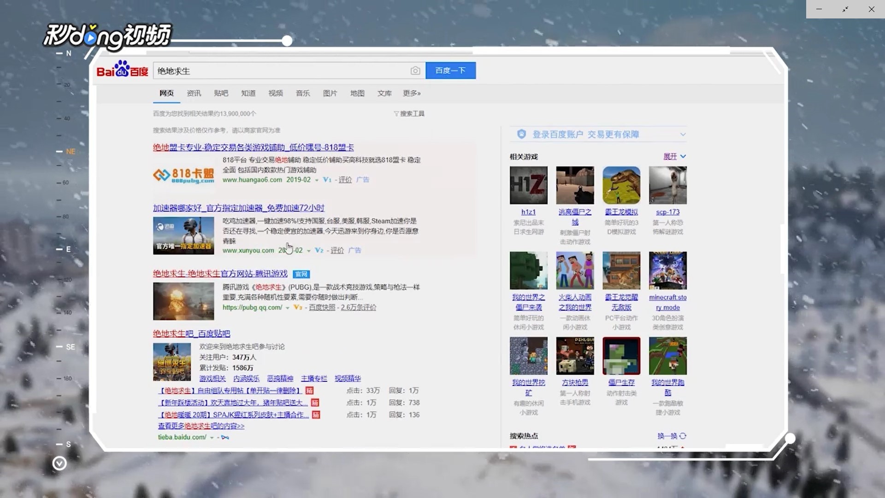Open the 方块枪男 game icon

click(x=575, y=356)
